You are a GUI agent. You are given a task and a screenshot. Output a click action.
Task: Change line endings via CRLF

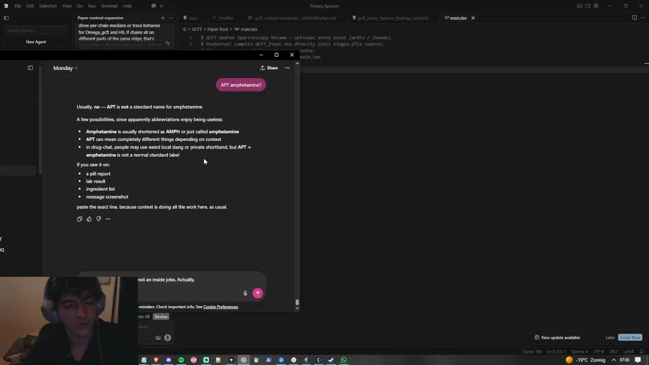[614, 351]
